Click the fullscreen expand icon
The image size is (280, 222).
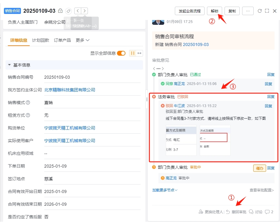pos(267,11)
